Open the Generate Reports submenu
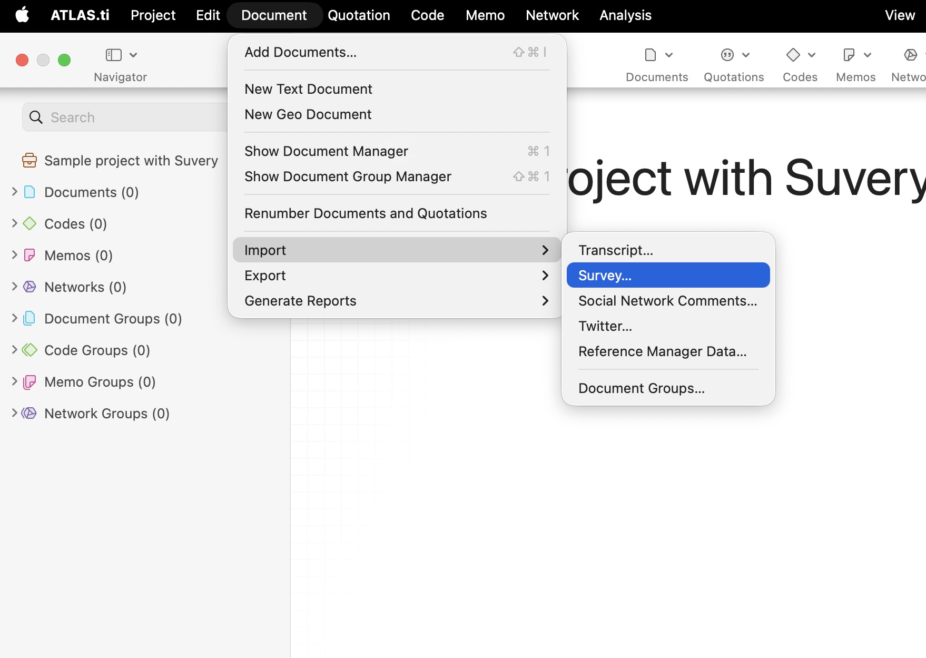This screenshot has height=658, width=926. 397,301
